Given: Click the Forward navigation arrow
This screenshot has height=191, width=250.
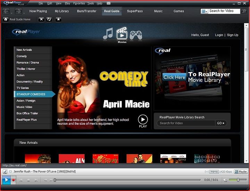Looking at the screenshot, I should [x=18, y=11].
